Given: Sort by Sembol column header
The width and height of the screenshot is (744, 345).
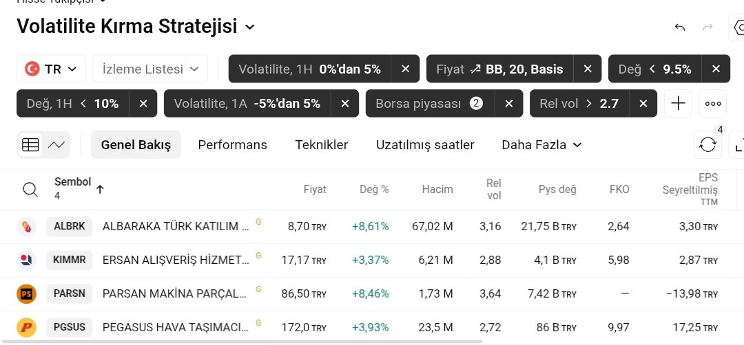Looking at the screenshot, I should click(x=72, y=181).
